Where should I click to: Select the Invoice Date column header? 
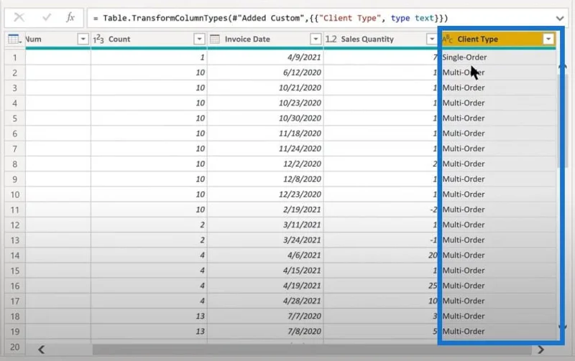coord(265,39)
